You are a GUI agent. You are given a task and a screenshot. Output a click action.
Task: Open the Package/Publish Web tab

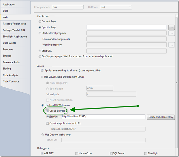click(x=14, y=24)
